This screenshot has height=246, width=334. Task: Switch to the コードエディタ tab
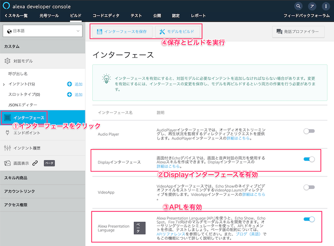coord(106,16)
